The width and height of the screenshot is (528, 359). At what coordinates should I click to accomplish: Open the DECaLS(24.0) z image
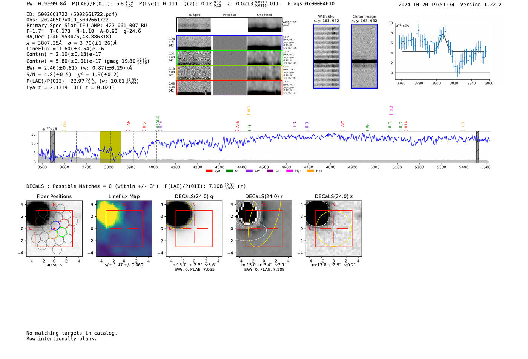pos(334,229)
